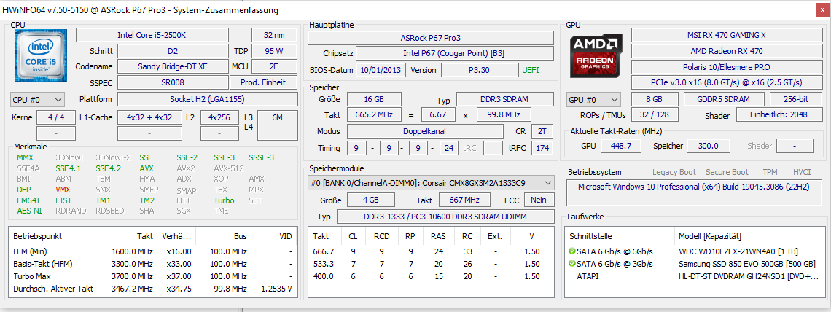Screen dimensions: 831x312
Task: Click the DDR3-1333 / PC3-10600 type field
Action: (x=445, y=217)
